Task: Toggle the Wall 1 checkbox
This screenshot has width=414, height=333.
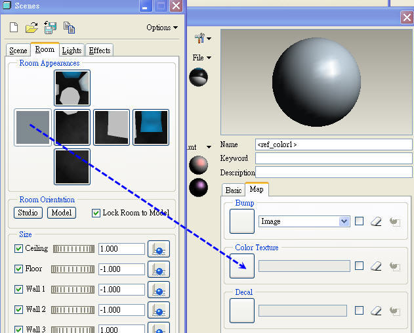Action: click(x=18, y=289)
